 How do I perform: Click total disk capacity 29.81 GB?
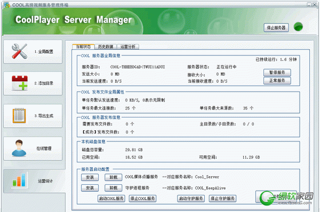[x=134, y=150]
